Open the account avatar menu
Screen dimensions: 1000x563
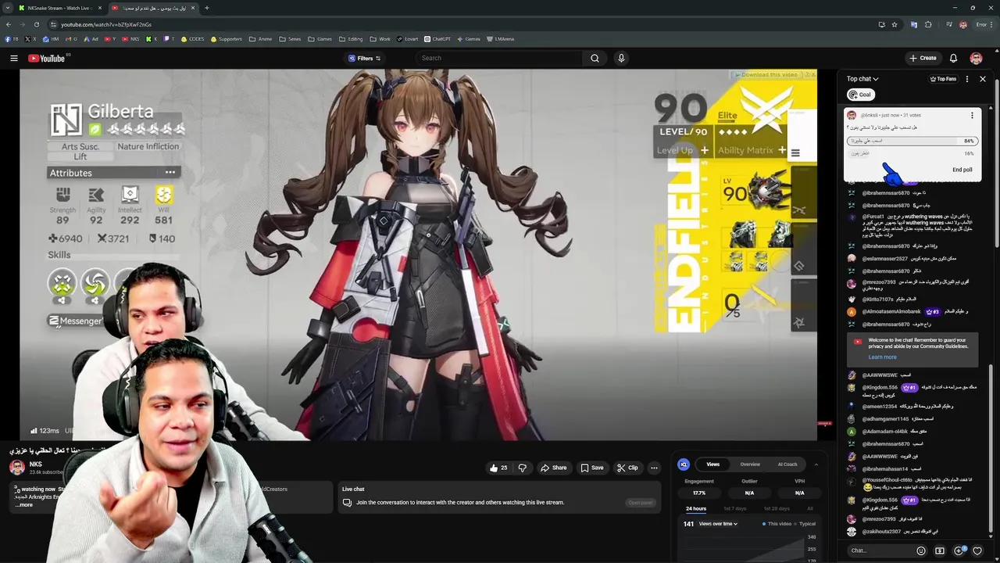[976, 58]
